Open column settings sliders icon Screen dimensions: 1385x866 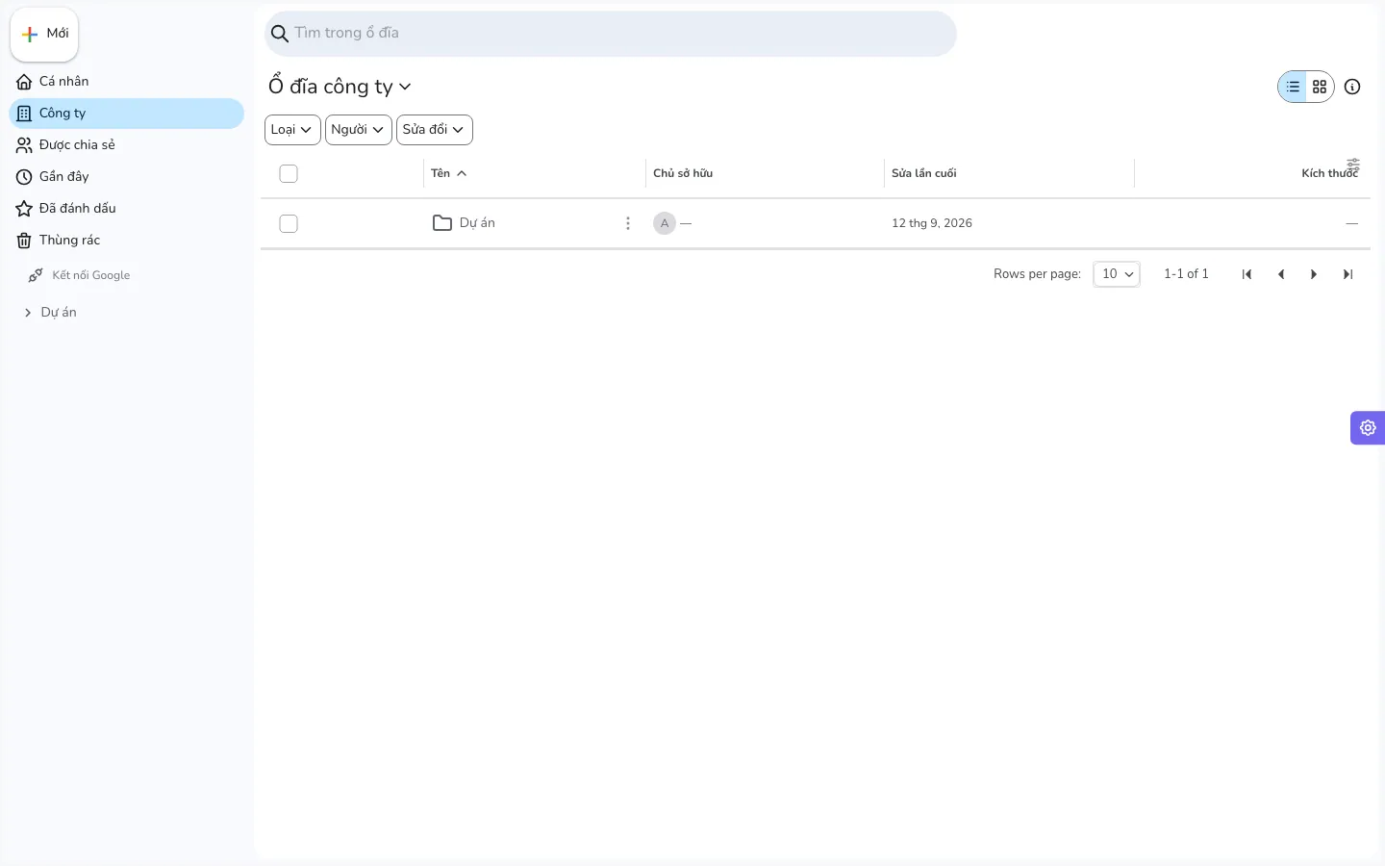(x=1353, y=164)
